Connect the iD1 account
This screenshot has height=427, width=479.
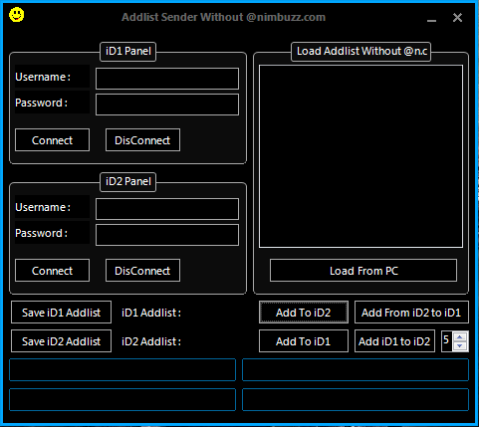click(52, 140)
